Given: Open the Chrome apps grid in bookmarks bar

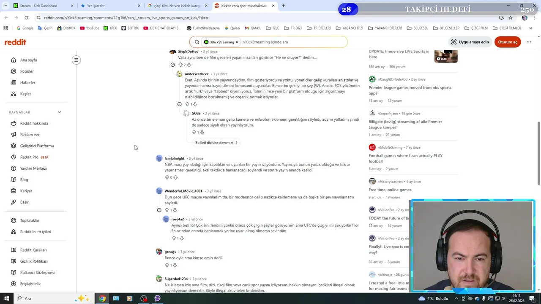Looking at the screenshot, I should point(5,28).
